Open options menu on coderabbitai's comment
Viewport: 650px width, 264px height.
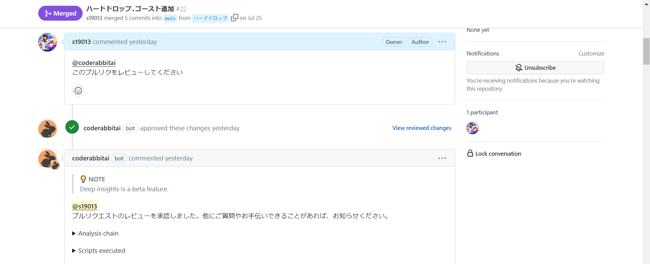(x=442, y=158)
